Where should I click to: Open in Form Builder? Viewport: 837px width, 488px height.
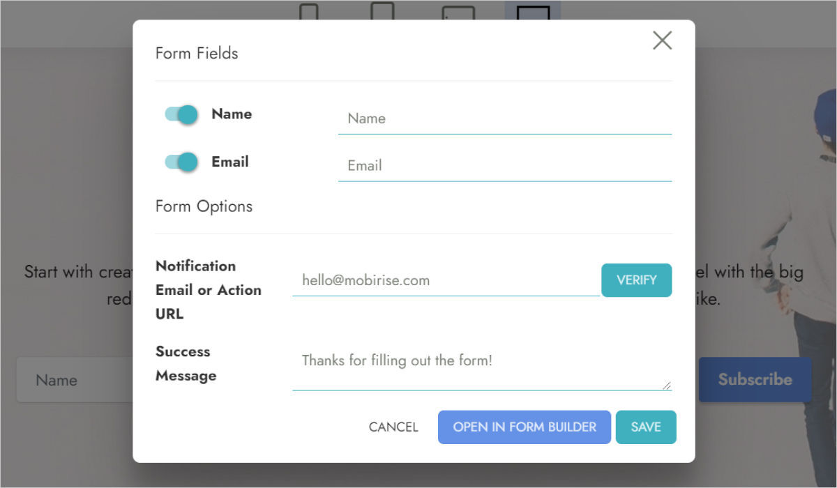pos(525,427)
